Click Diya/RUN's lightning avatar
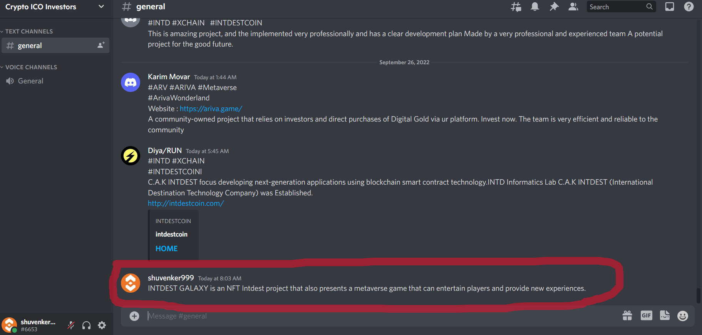 [131, 156]
